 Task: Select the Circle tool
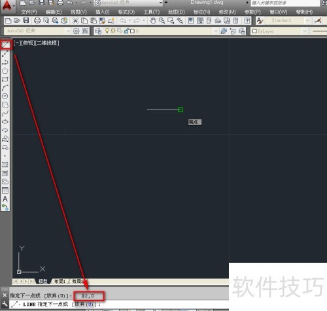[x=5, y=96]
